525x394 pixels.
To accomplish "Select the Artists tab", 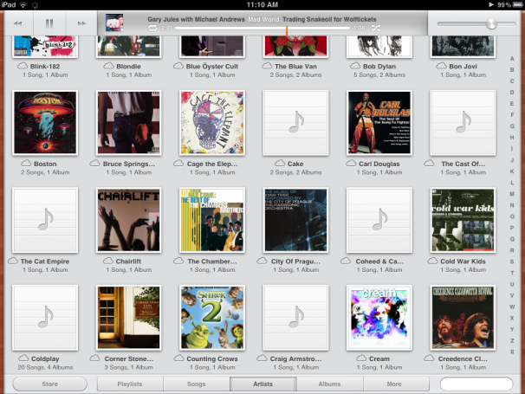I will point(262,384).
